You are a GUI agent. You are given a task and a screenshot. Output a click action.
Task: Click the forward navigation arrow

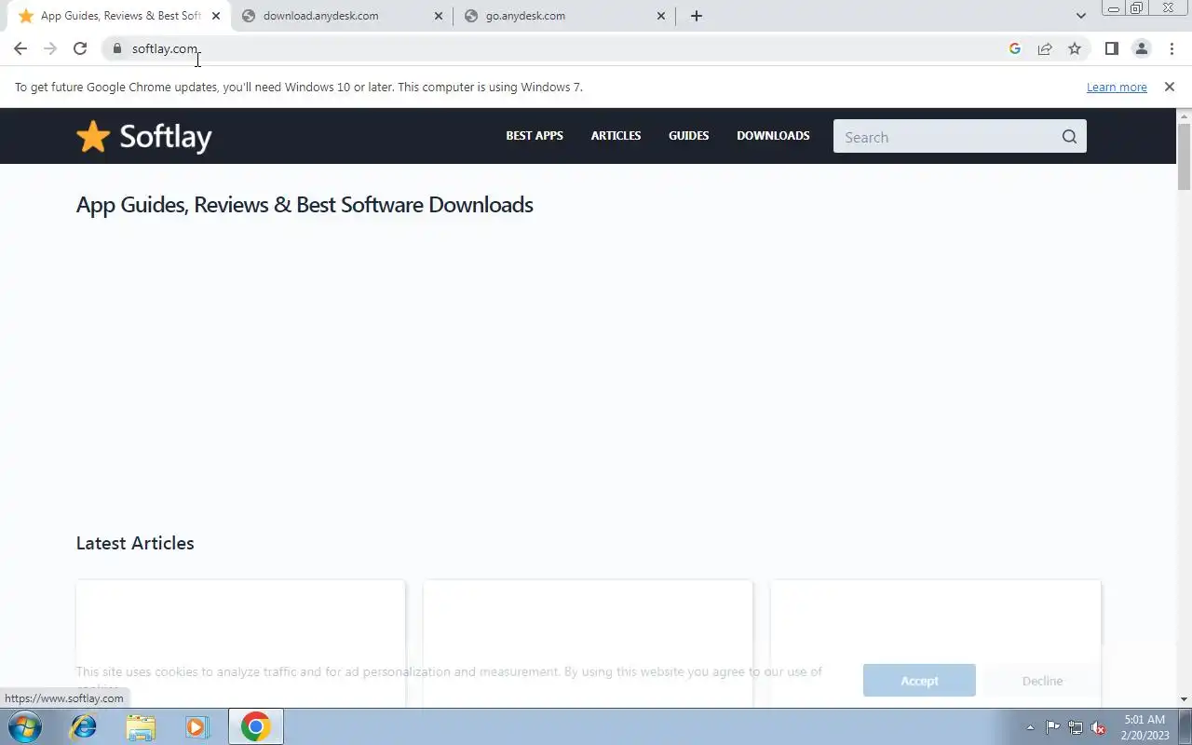click(x=50, y=48)
